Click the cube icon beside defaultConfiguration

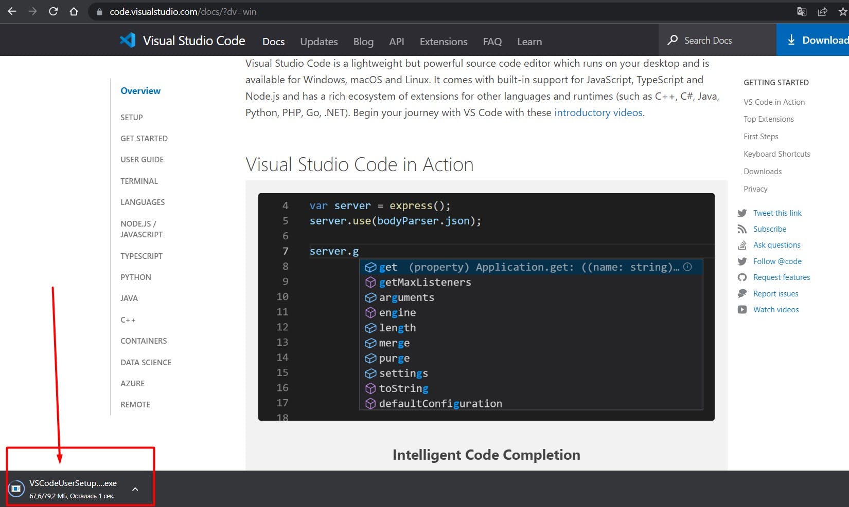(370, 404)
